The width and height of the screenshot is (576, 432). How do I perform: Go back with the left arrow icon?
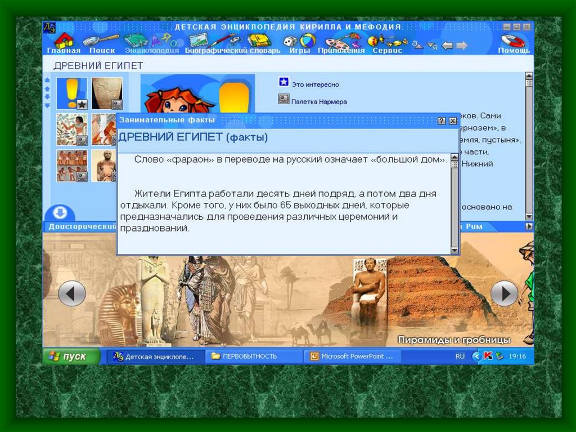(447, 45)
